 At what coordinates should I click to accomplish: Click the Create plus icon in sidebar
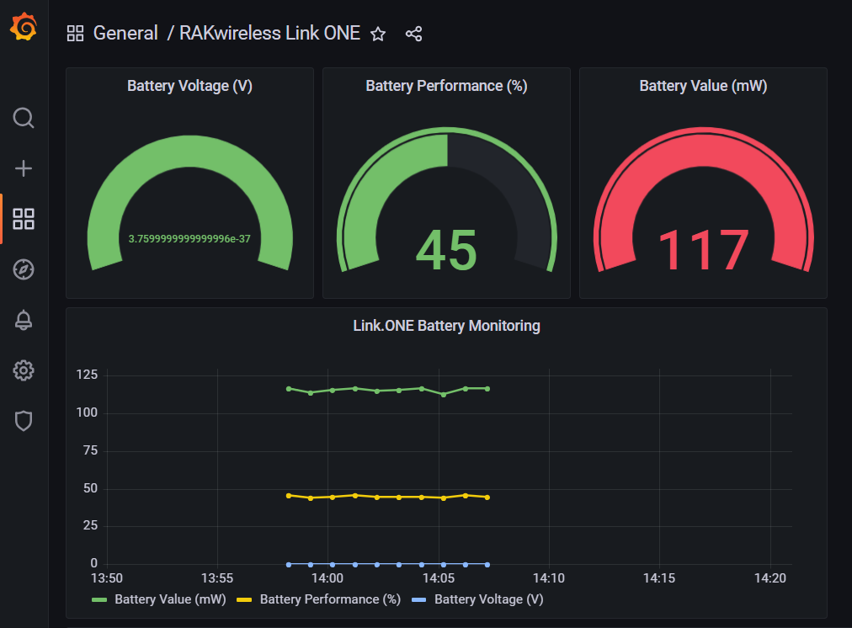(x=24, y=168)
